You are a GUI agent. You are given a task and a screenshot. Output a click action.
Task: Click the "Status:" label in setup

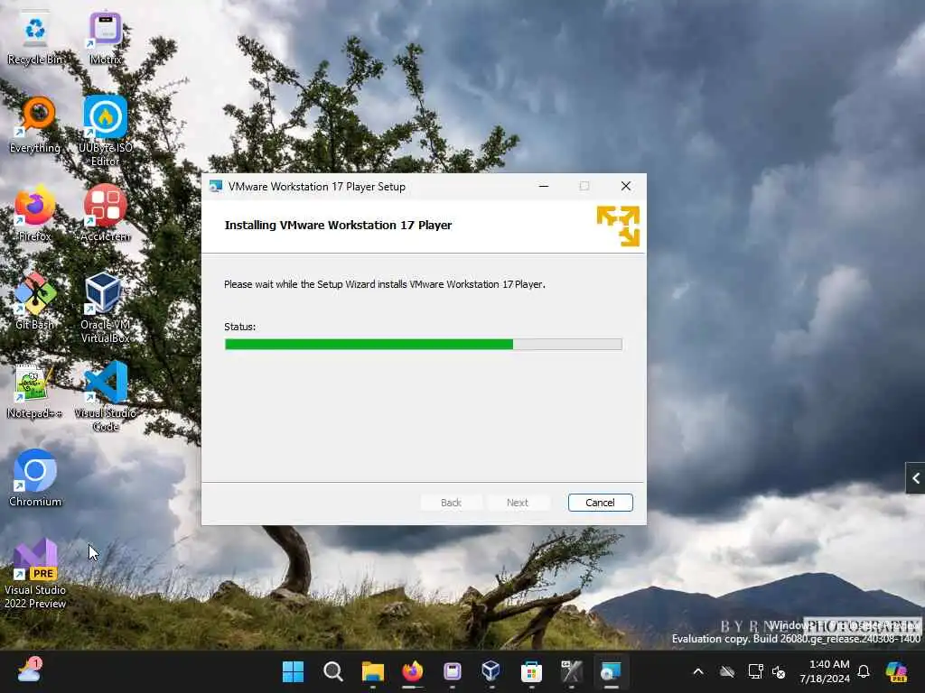coord(240,327)
